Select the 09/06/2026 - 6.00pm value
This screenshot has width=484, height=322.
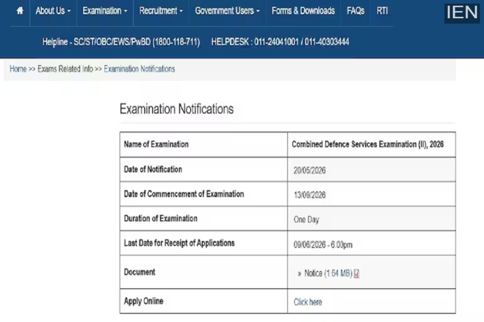(323, 245)
